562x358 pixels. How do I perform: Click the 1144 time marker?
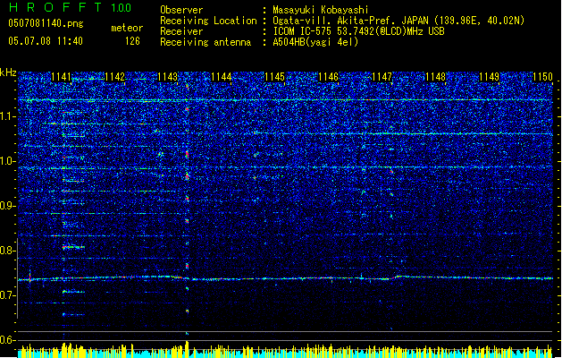click(222, 77)
